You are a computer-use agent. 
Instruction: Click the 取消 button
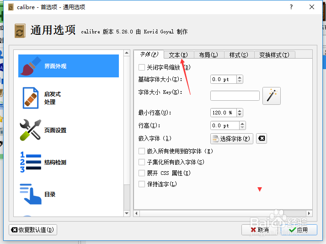click(259, 230)
